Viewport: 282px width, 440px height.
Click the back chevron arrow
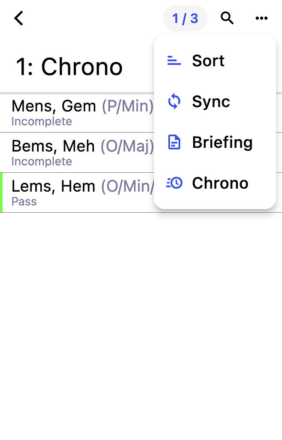click(x=18, y=18)
